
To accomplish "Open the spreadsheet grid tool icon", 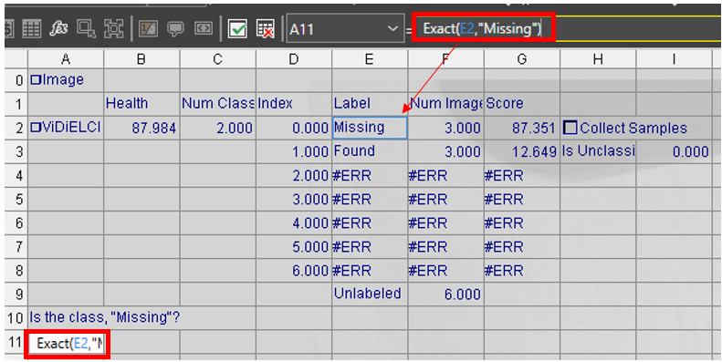I will (x=31, y=29).
